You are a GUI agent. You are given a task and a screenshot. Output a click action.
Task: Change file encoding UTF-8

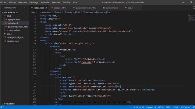(161, 107)
